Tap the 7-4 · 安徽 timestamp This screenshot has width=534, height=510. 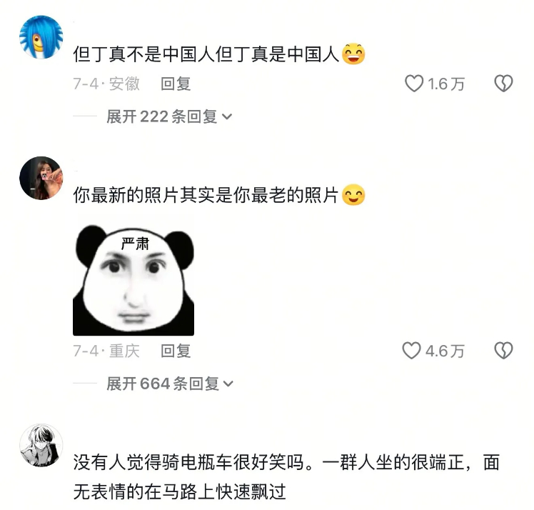(106, 84)
